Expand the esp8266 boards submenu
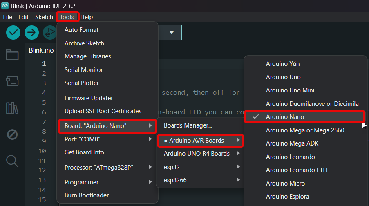This screenshot has width=369, height=206. pos(200,180)
